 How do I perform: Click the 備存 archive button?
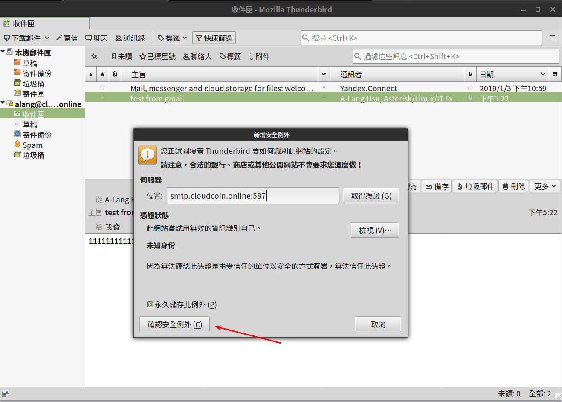(437, 186)
